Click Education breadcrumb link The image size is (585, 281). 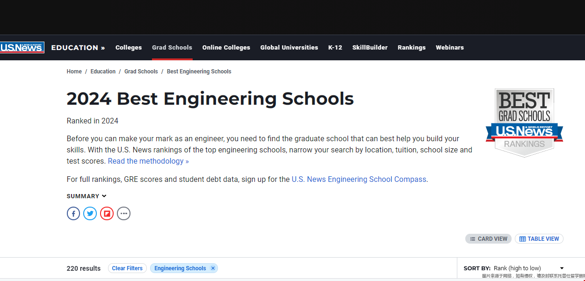103,72
